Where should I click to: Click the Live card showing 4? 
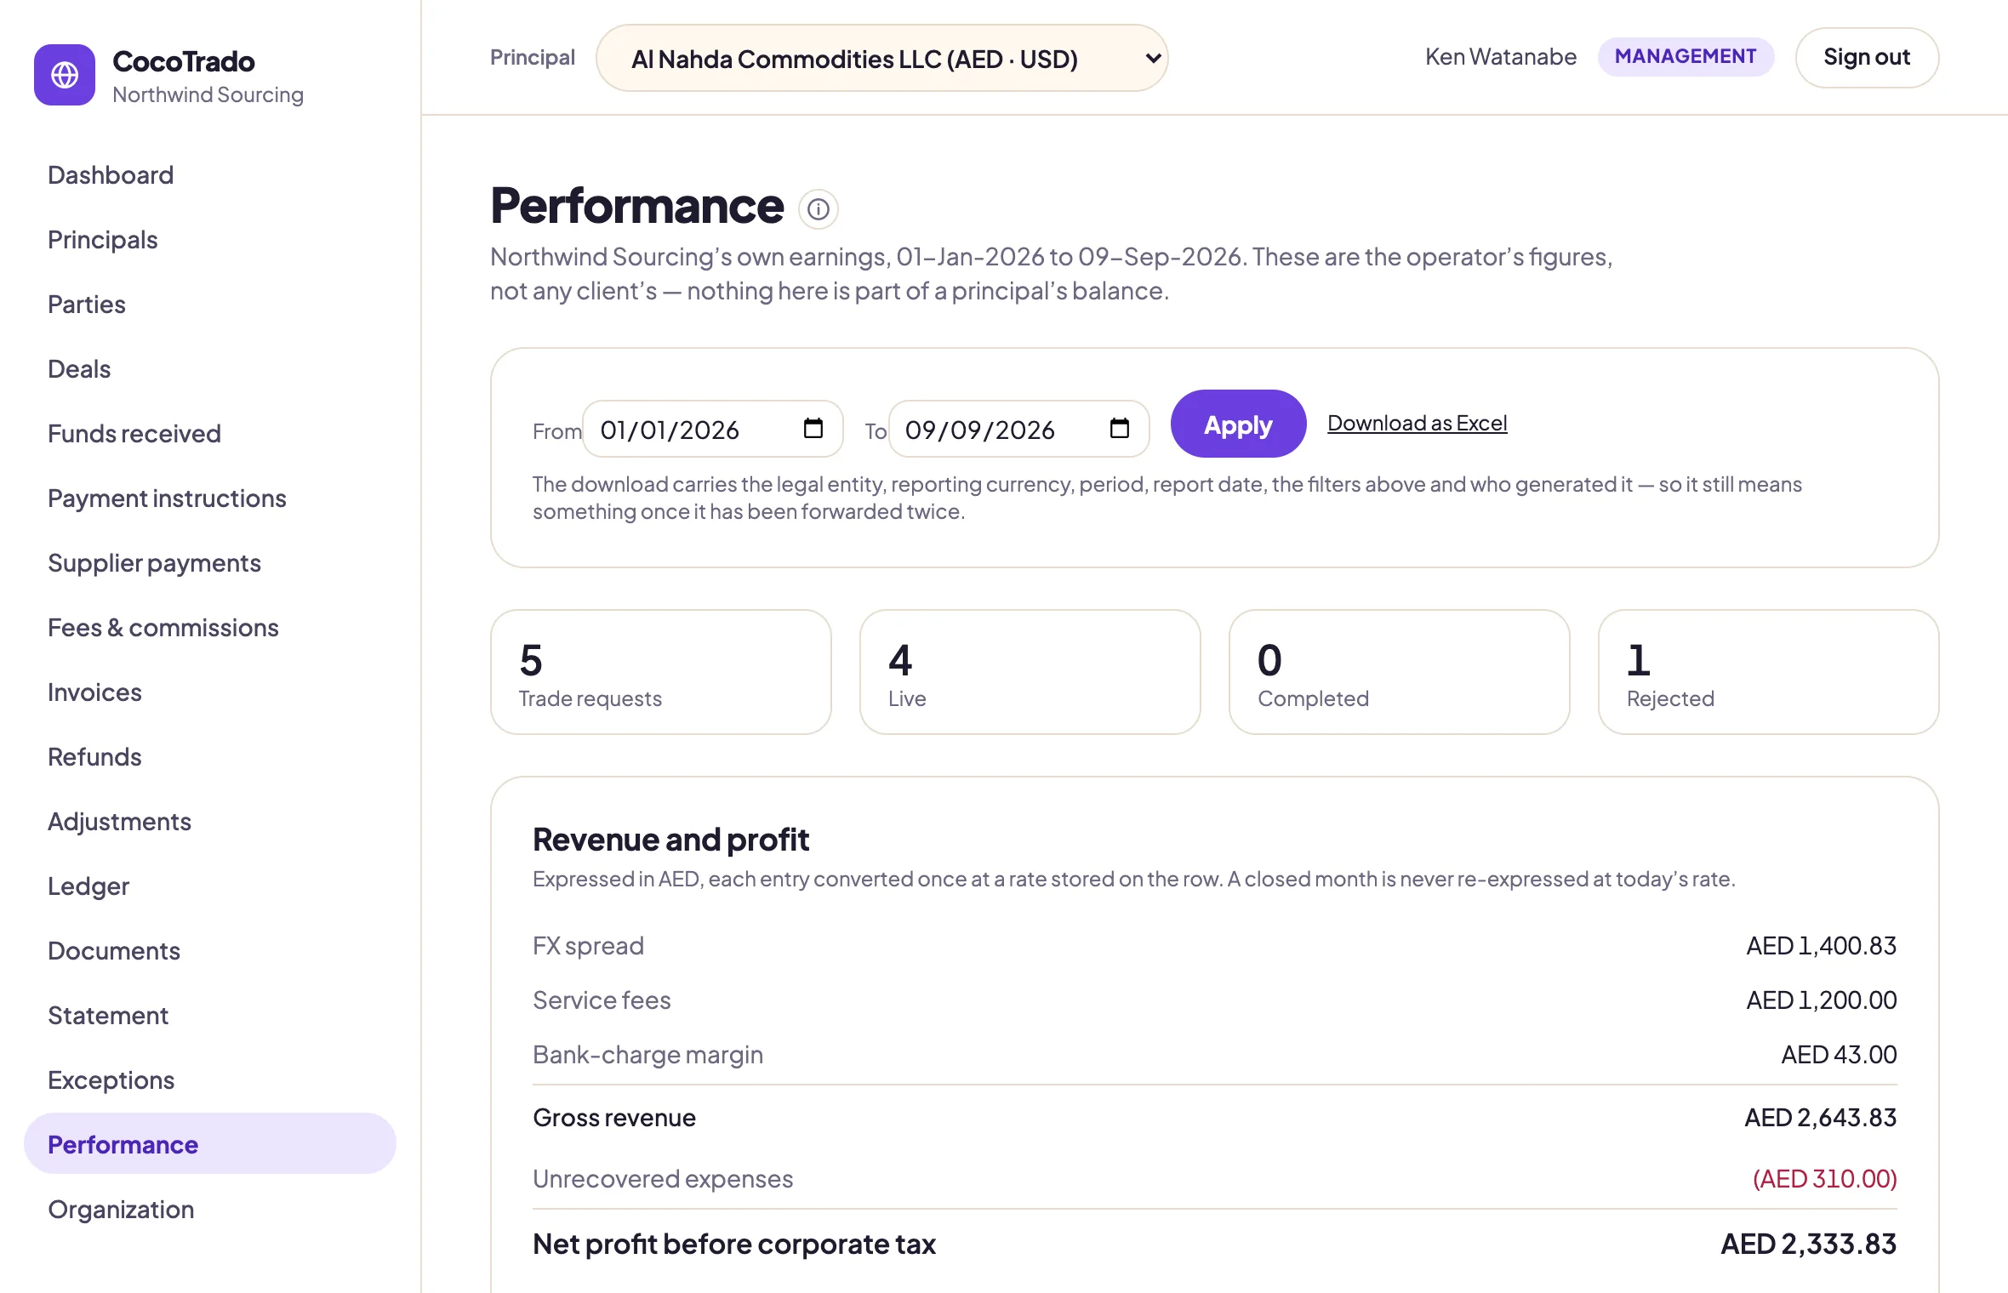pyautogui.click(x=1030, y=671)
